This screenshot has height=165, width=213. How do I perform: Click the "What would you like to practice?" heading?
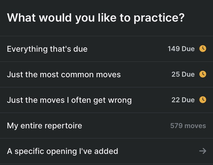point(96,18)
